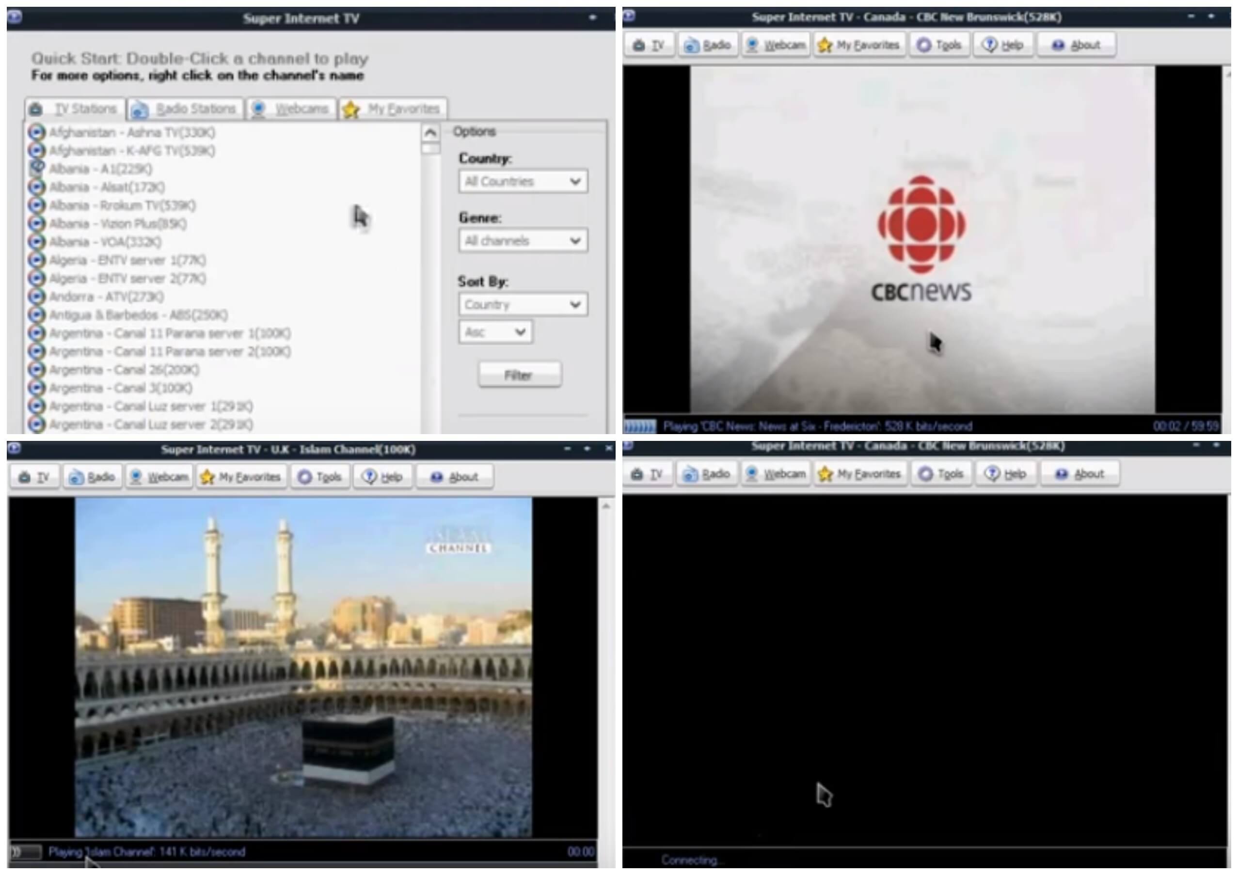Open Tools in the CBC News playing window
The image size is (1238, 875).
pos(939,45)
